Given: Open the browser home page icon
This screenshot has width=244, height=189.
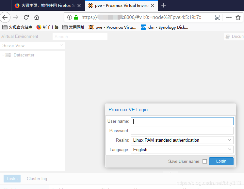Looking at the screenshot, I should [37, 17].
